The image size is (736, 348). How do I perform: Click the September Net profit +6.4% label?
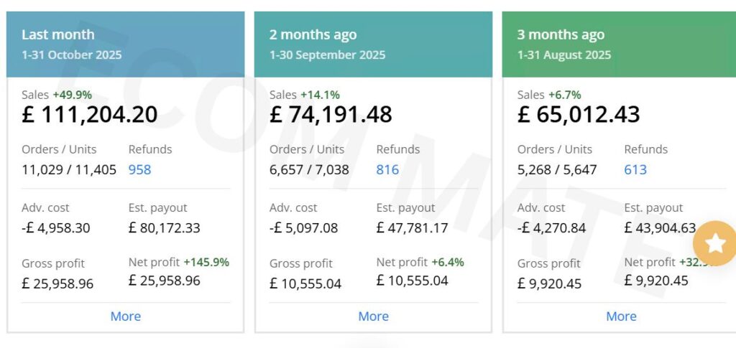click(x=420, y=263)
